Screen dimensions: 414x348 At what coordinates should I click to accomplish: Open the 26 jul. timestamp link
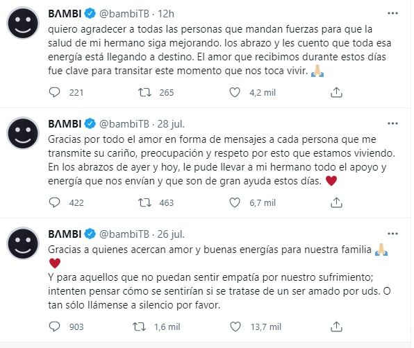pos(171,234)
